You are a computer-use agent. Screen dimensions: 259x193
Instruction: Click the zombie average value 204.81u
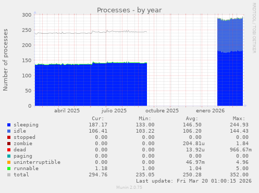click(194, 144)
